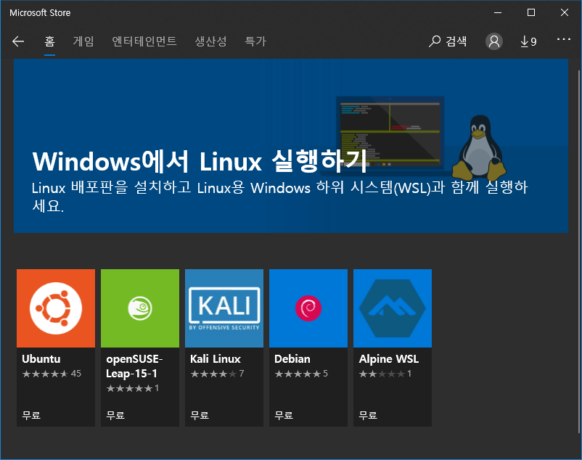Viewport: 582px width, 460px height.
Task: Select the 생산성 tab
Action: 211,41
